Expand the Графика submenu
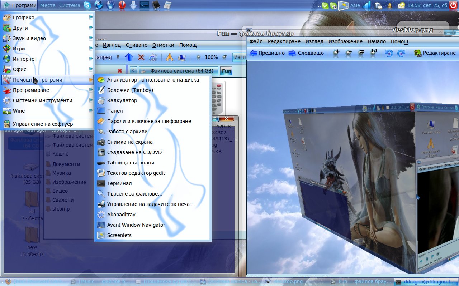This screenshot has height=286, width=459. click(x=47, y=18)
